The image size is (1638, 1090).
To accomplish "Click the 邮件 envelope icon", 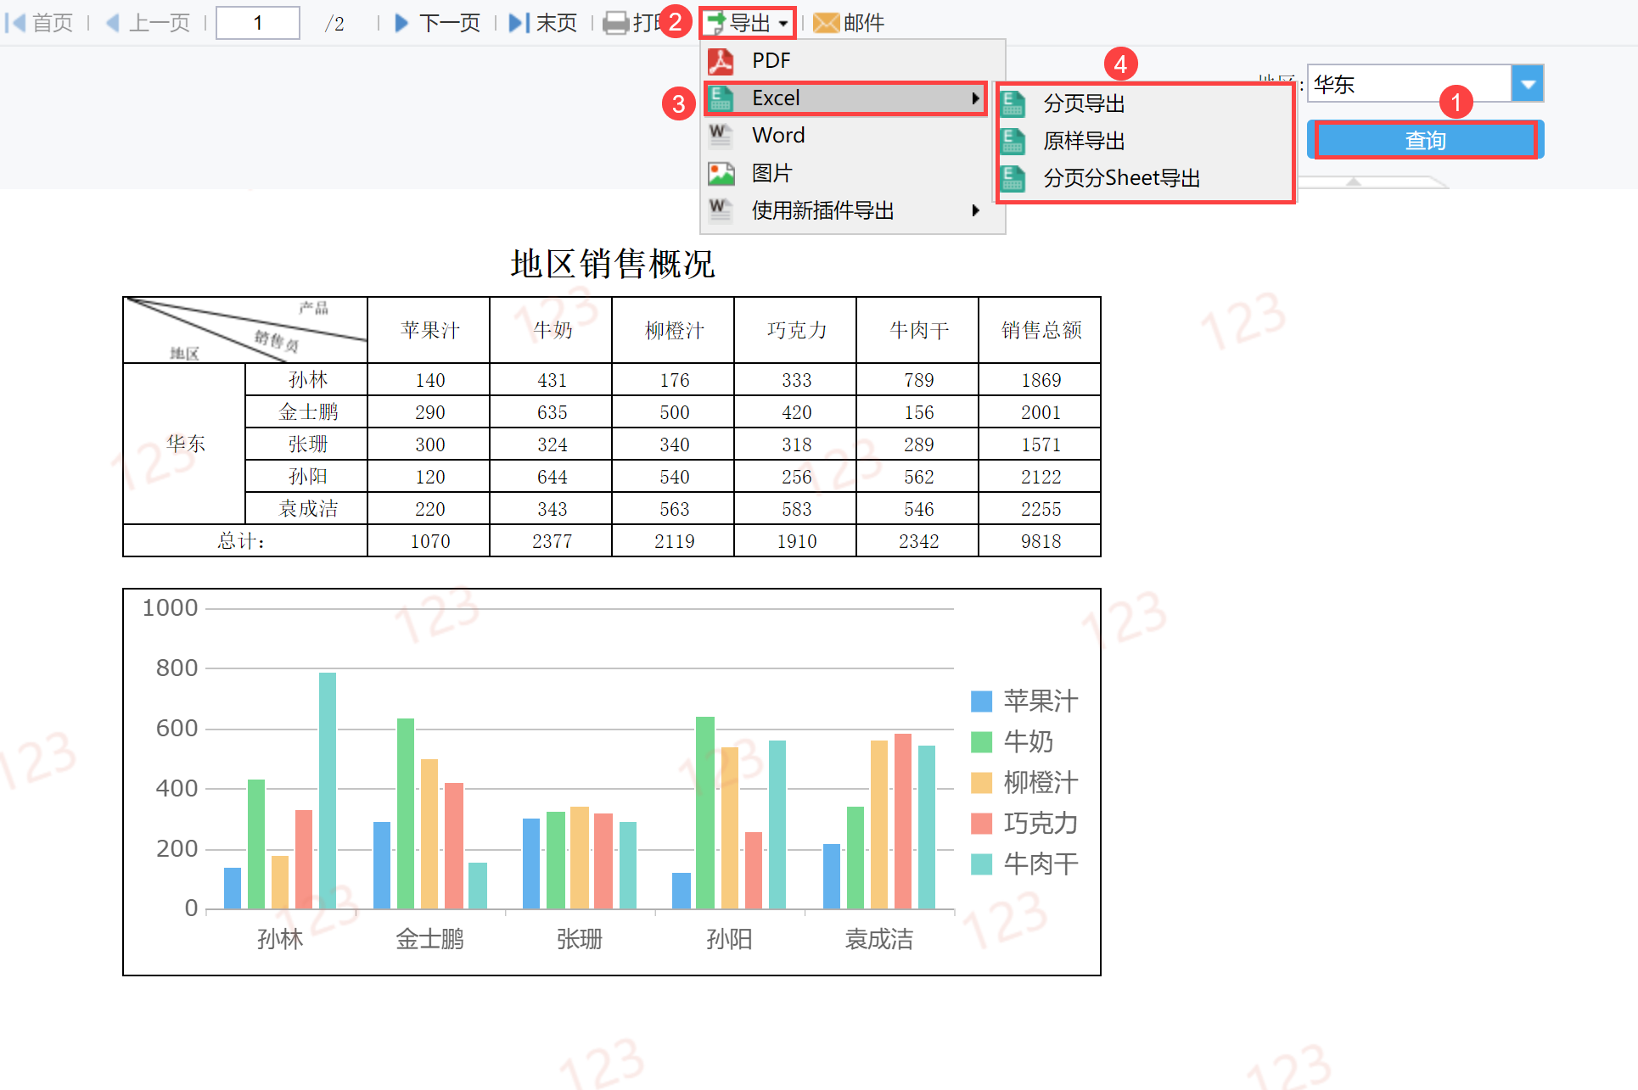I will (x=825, y=23).
